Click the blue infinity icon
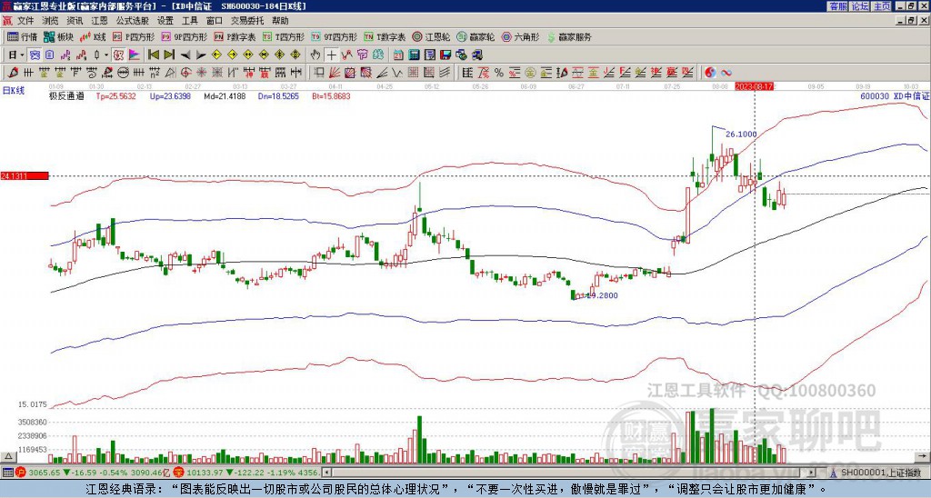Viewport: 931px width, 498px height. (x=726, y=73)
